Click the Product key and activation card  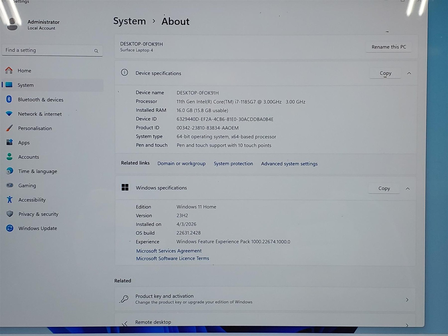(x=265, y=299)
